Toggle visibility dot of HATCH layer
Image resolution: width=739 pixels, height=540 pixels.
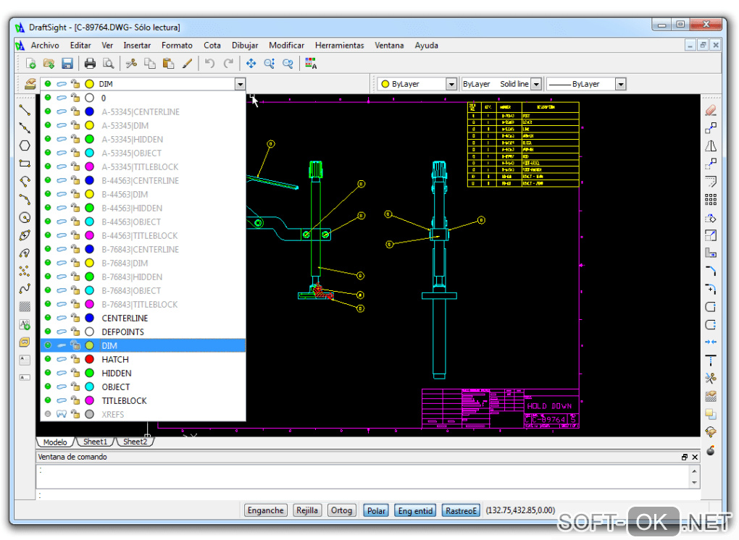click(48, 360)
